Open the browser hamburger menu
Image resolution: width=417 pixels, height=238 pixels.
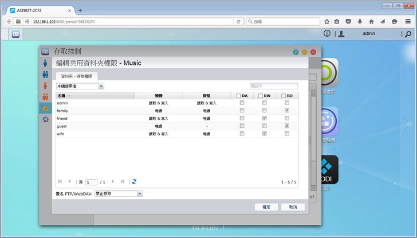pos(407,21)
